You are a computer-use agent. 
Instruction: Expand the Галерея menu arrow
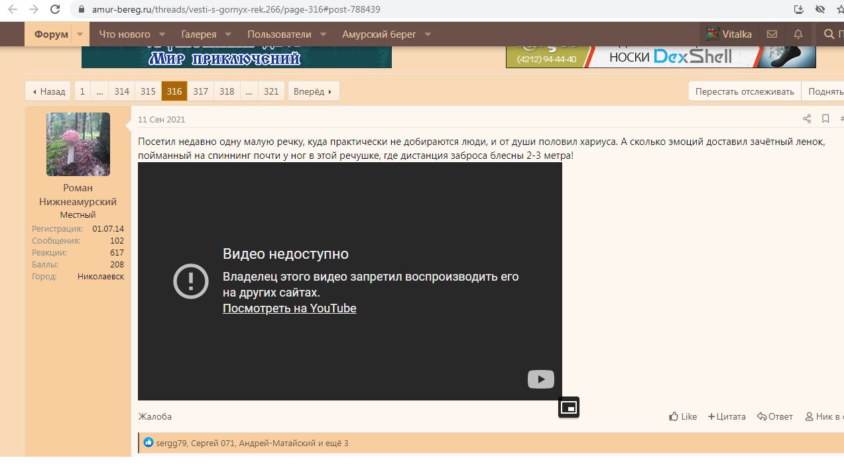click(228, 34)
